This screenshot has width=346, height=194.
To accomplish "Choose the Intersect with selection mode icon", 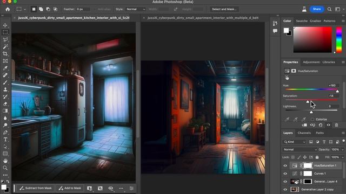I will [55, 9].
